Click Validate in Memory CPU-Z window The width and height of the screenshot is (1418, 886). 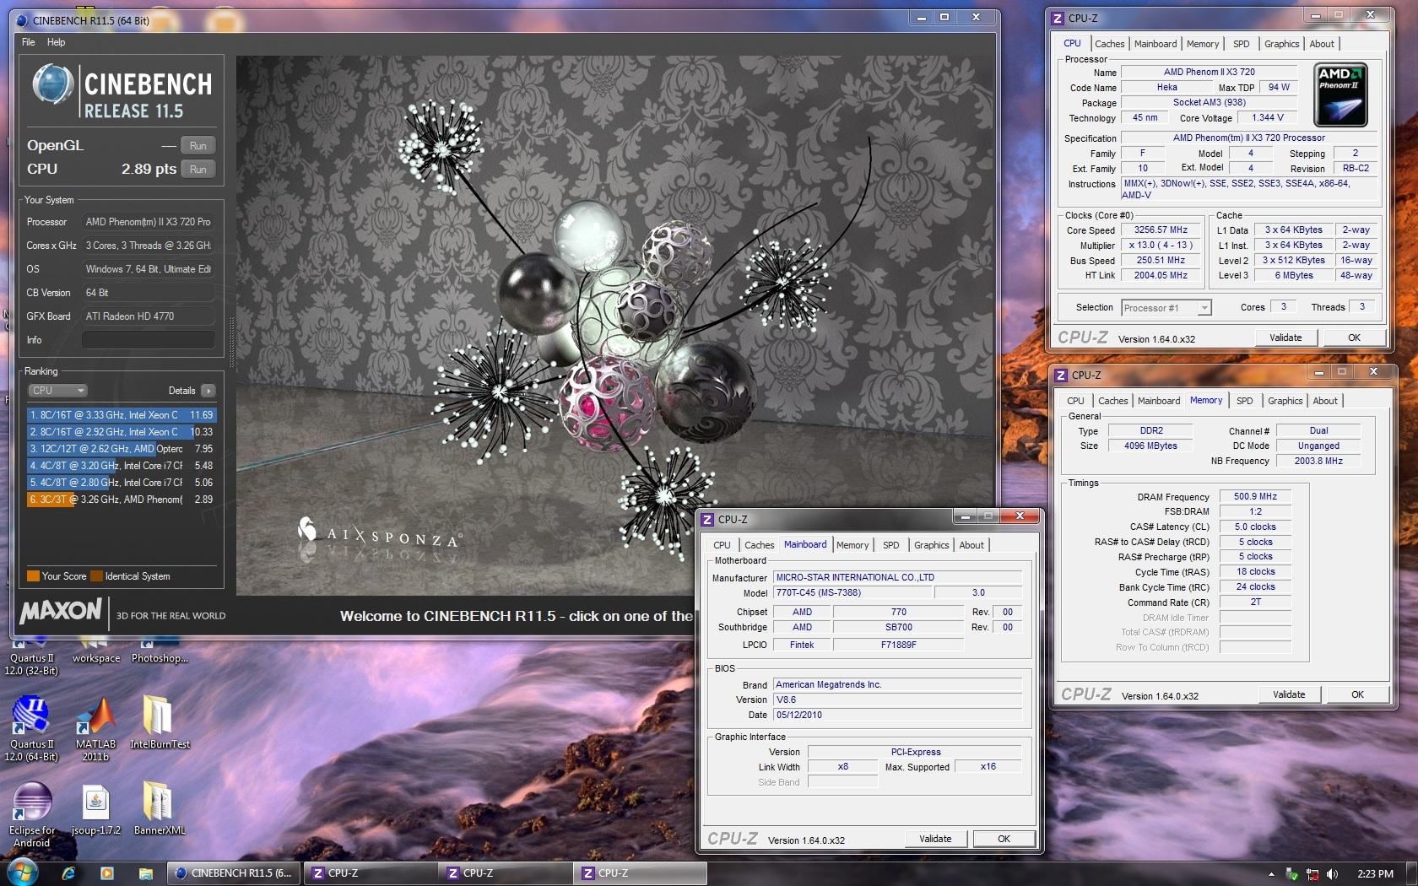1289,694
